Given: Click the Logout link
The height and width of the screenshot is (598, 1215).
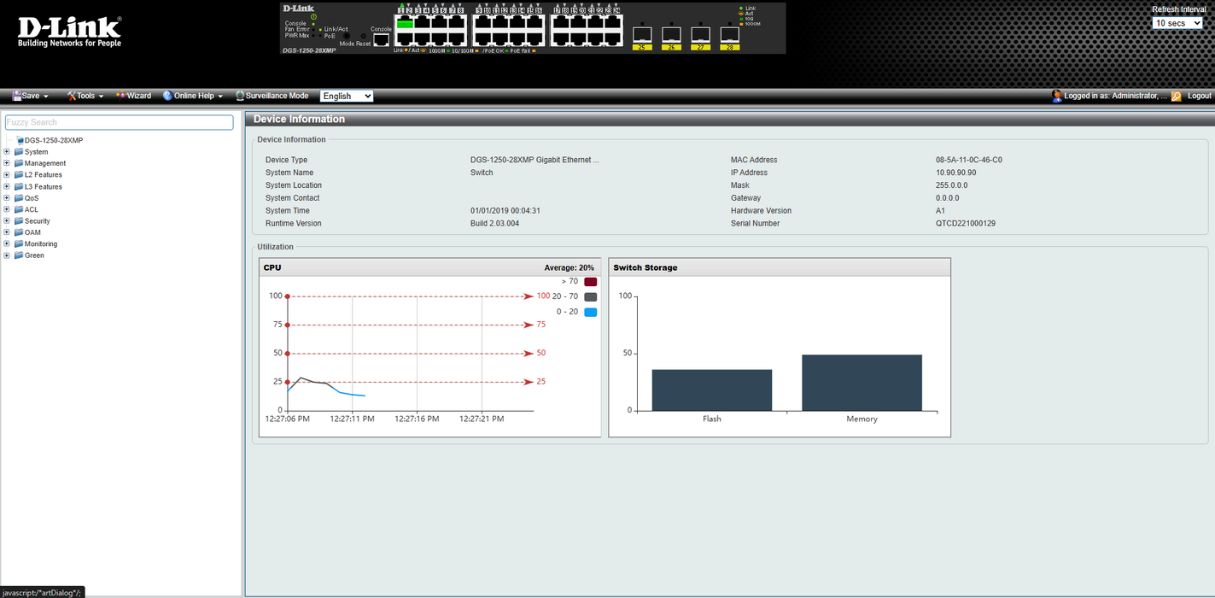Looking at the screenshot, I should 1199,97.
